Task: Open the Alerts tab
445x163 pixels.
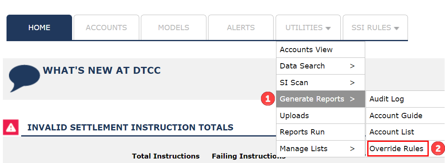Action: 241,28
